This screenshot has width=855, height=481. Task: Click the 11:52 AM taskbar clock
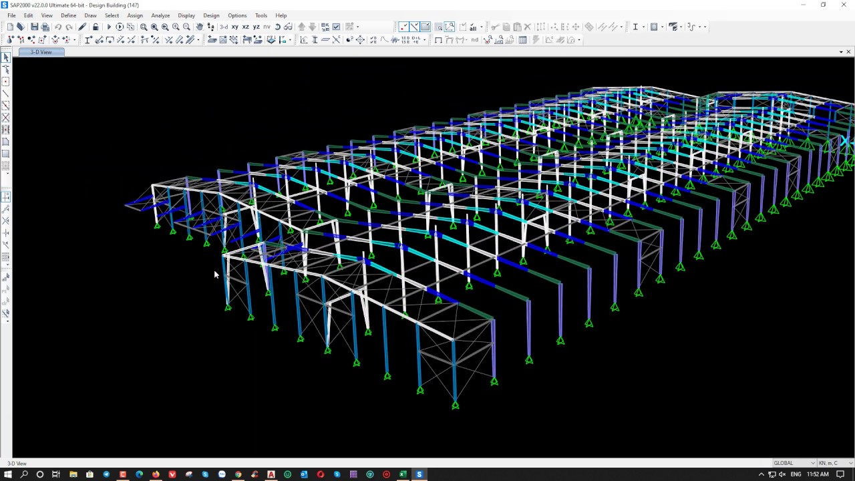click(818, 474)
